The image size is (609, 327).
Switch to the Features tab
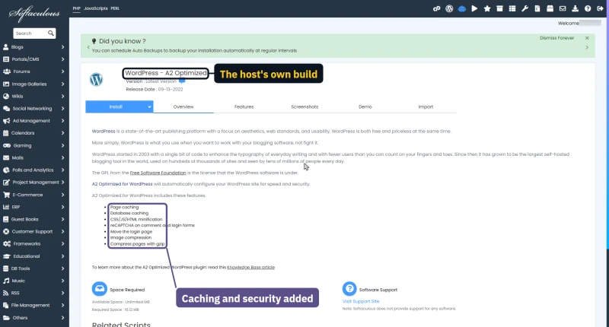click(x=244, y=106)
